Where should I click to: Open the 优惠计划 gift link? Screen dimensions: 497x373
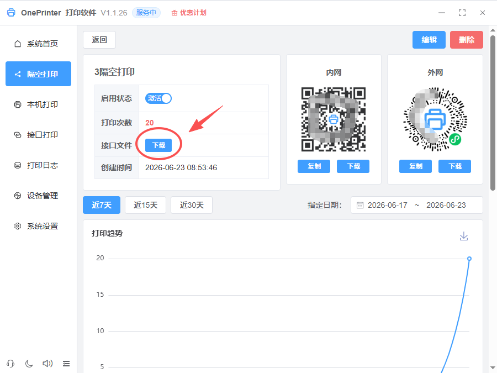coord(189,13)
